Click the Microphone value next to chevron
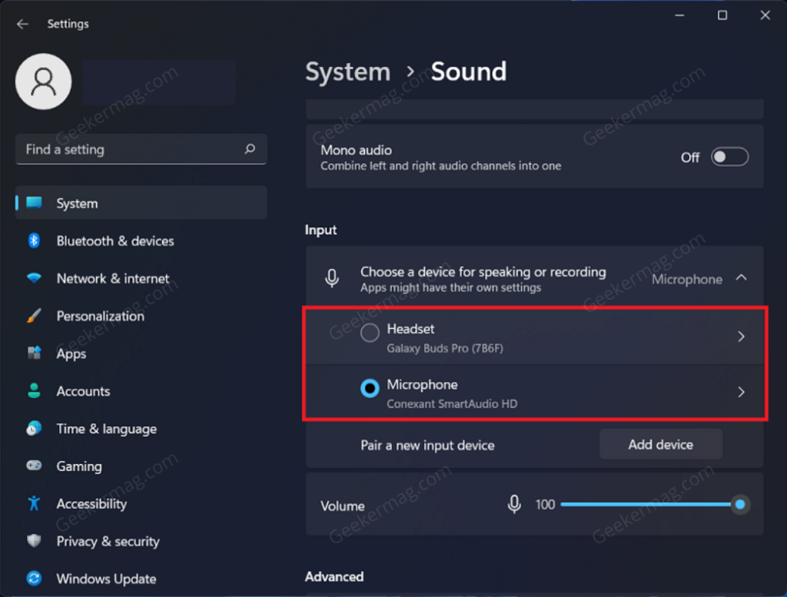Screen dimensions: 787x597 tap(686, 279)
